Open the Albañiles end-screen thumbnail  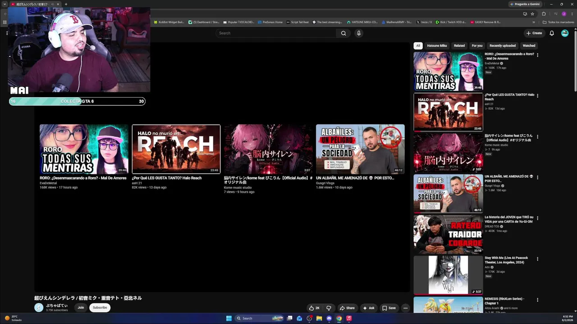point(360,149)
